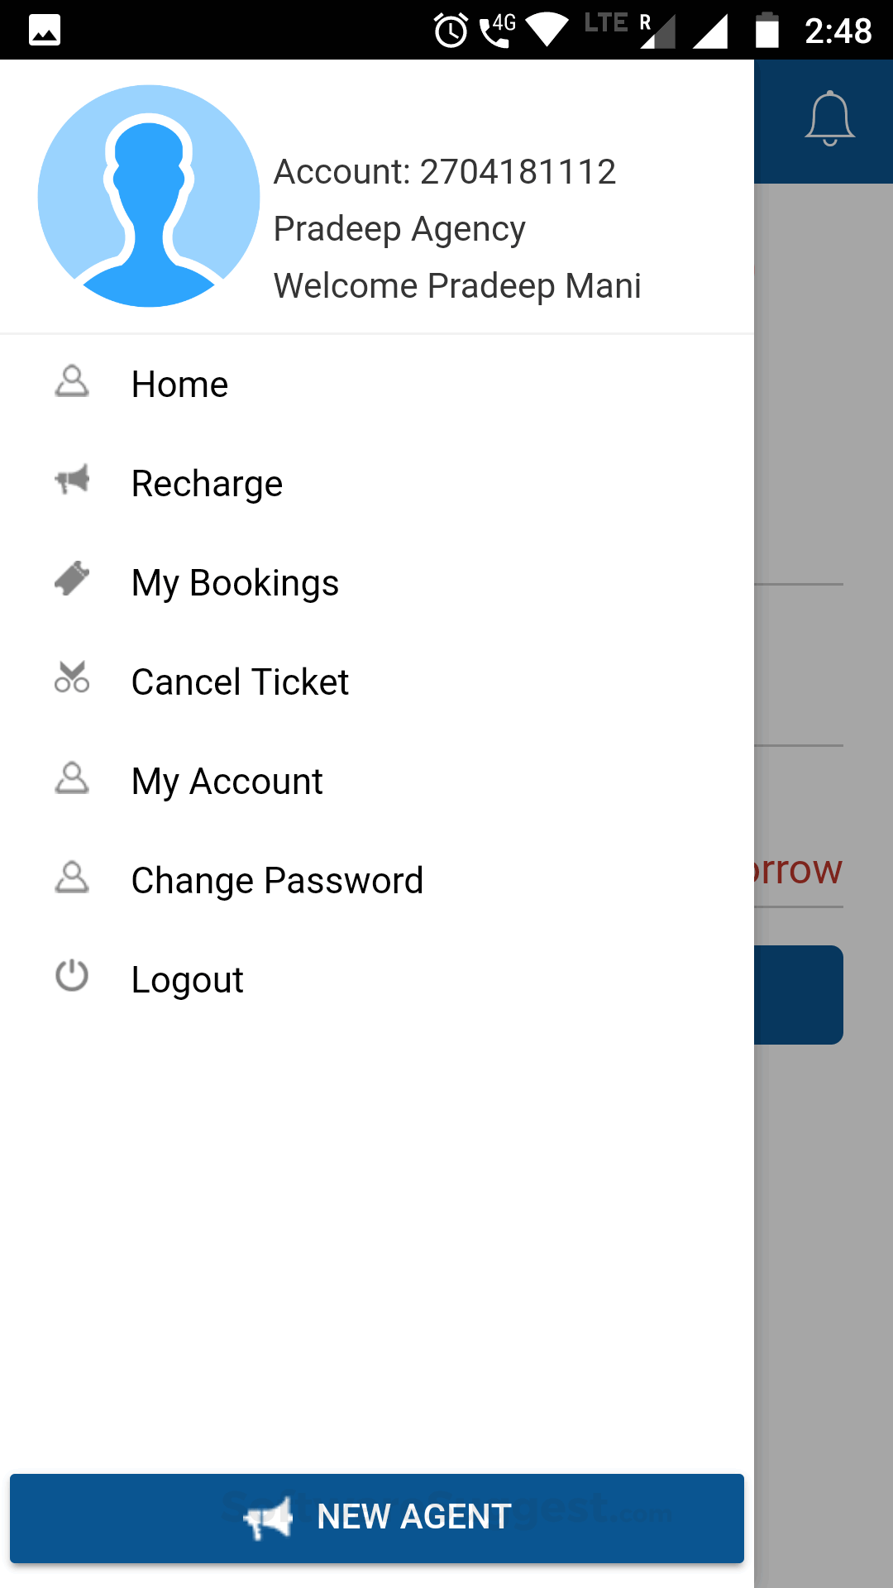This screenshot has width=893, height=1588.
Task: Tap the Change Password person icon
Action: (x=72, y=878)
